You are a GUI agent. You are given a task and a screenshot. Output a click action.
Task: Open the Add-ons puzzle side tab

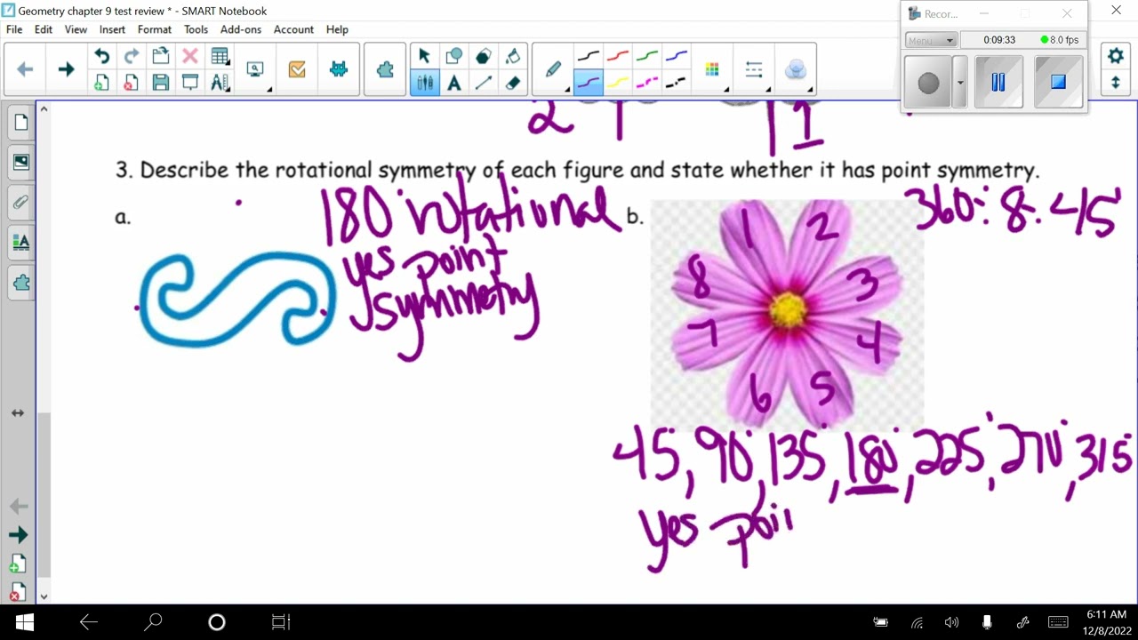point(20,283)
